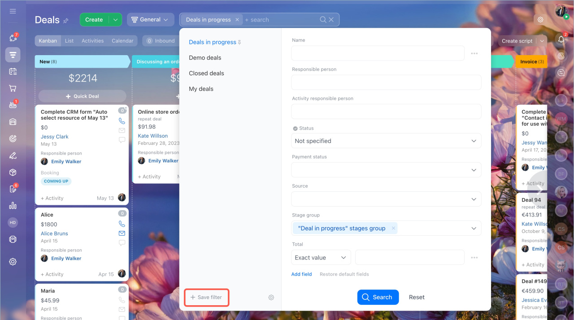574x320 pixels.
Task: Open the Source dropdown
Action: tap(386, 199)
